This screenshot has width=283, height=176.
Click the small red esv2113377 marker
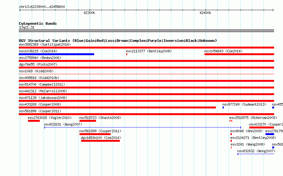[x=127, y=54]
